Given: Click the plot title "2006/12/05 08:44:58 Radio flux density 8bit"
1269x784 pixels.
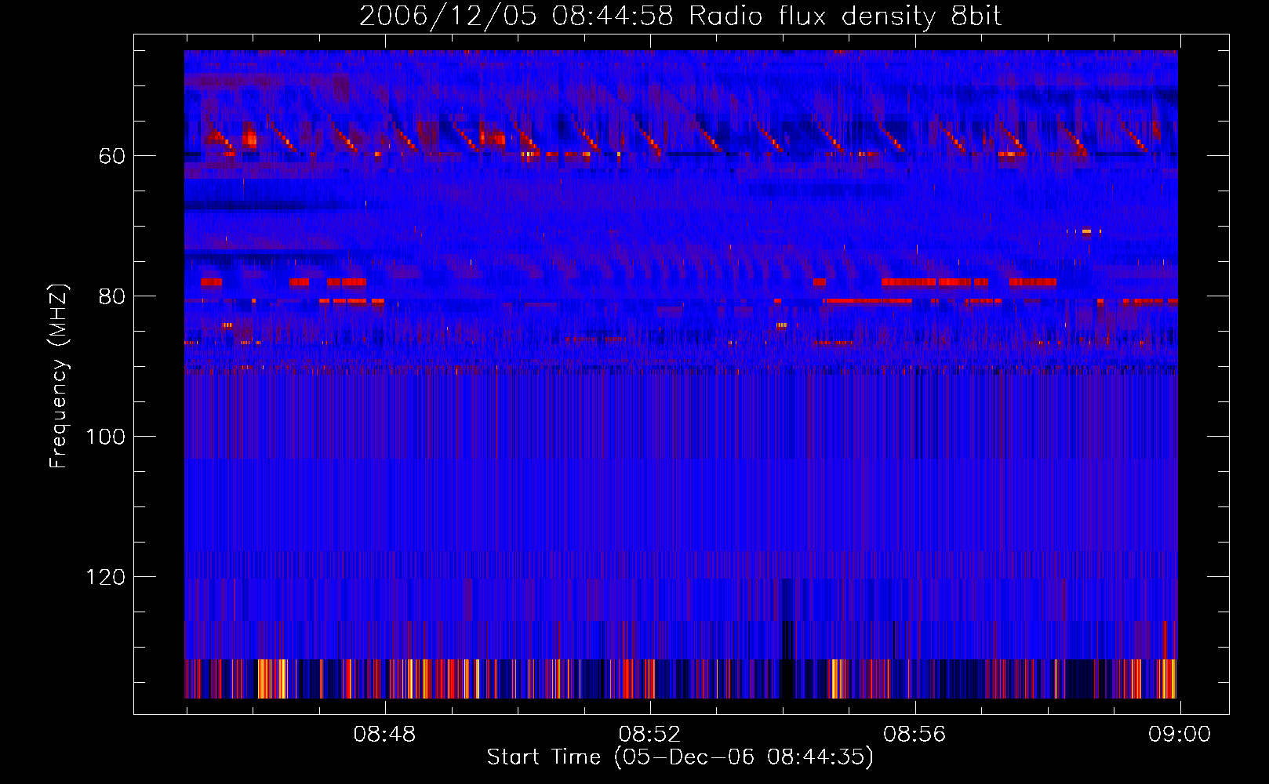Looking at the screenshot, I should tap(680, 16).
